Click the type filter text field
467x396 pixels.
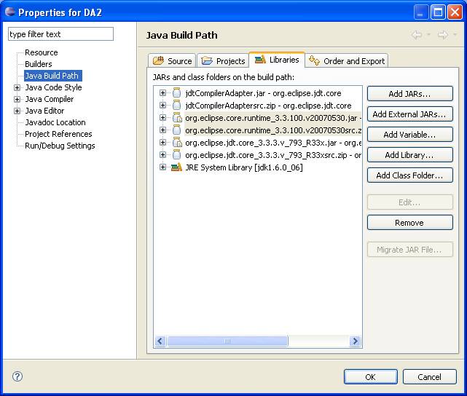pyautogui.click(x=60, y=34)
